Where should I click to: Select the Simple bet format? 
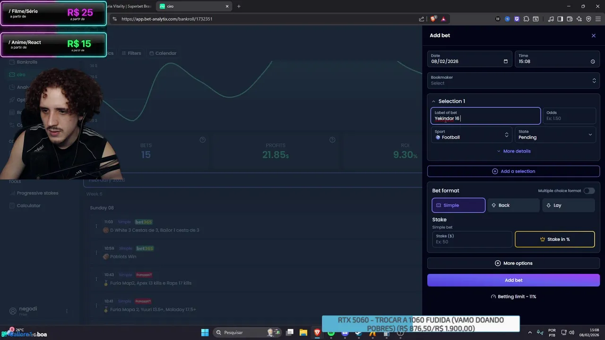click(458, 205)
